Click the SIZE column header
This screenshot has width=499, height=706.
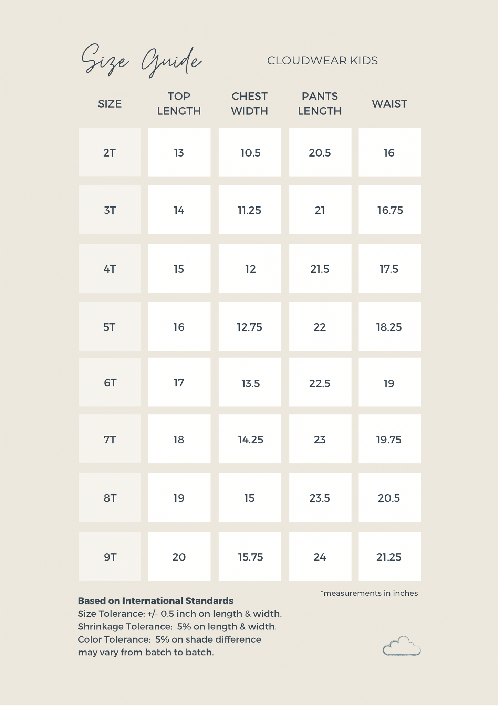(x=110, y=104)
